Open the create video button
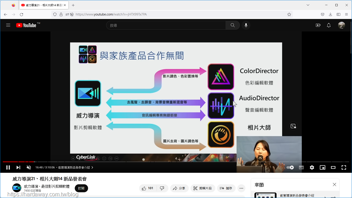Screen dimensions: 352x198 318,25
